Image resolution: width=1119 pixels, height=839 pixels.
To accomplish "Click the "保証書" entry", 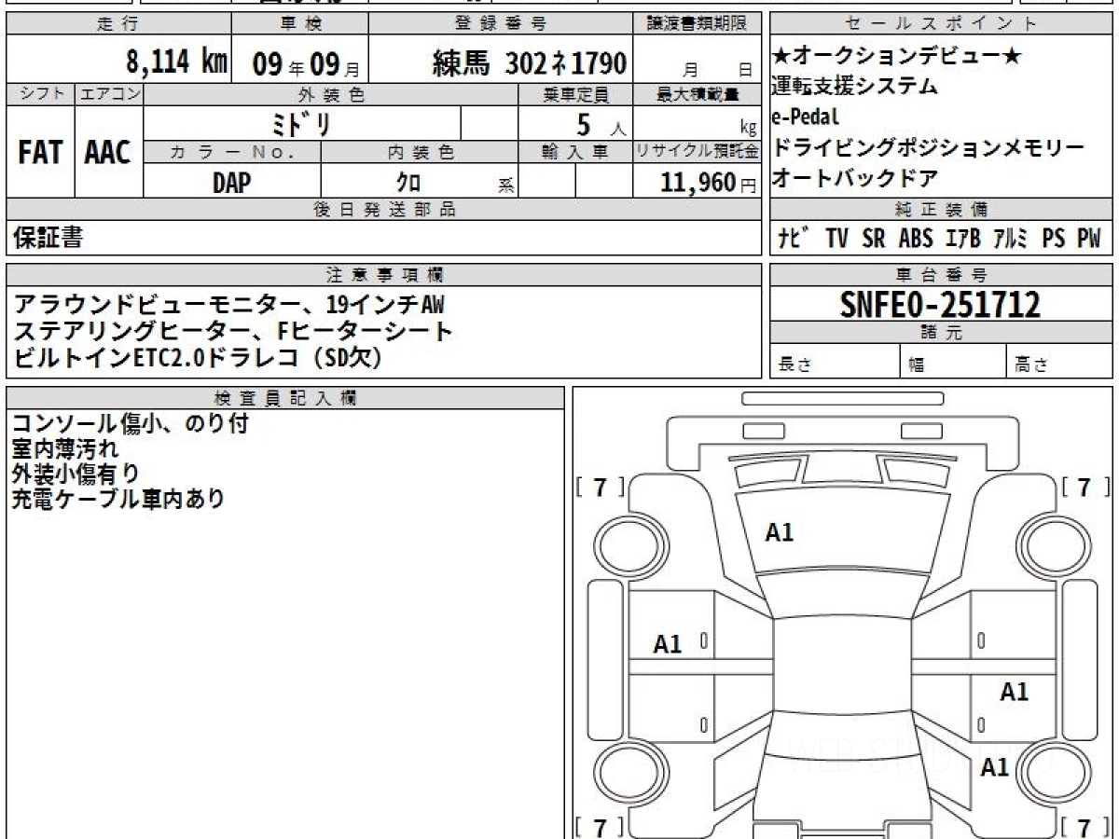I will pyautogui.click(x=48, y=239).
